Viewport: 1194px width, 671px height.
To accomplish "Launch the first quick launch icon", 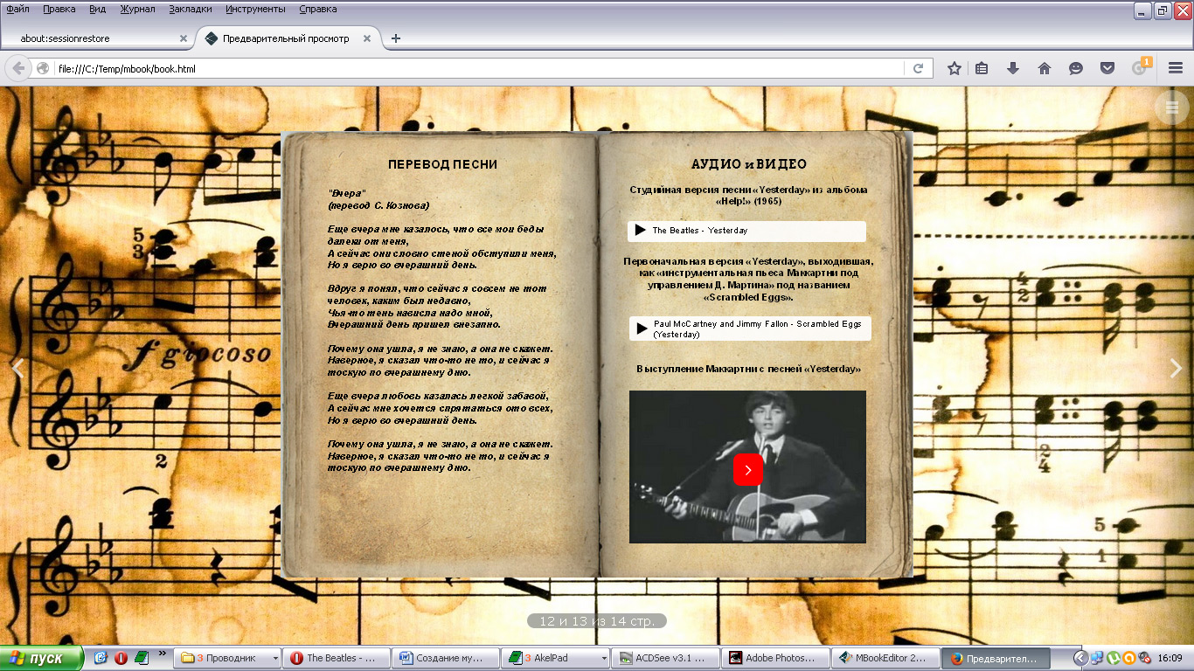I will point(101,658).
